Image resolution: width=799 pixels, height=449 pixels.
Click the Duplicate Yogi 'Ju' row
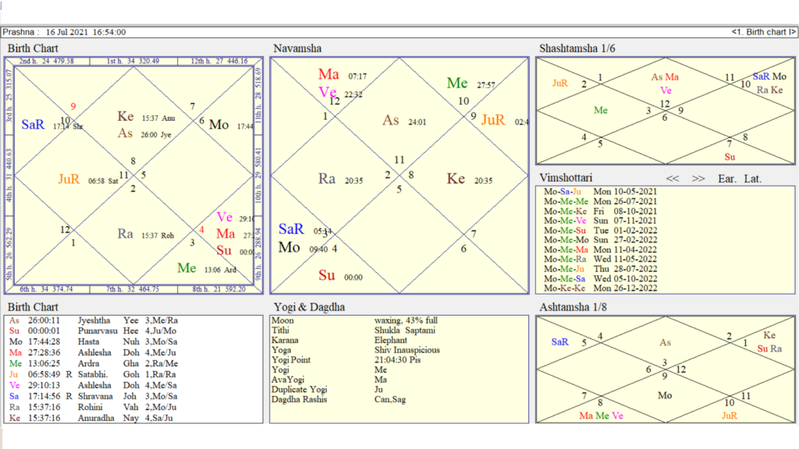328,390
